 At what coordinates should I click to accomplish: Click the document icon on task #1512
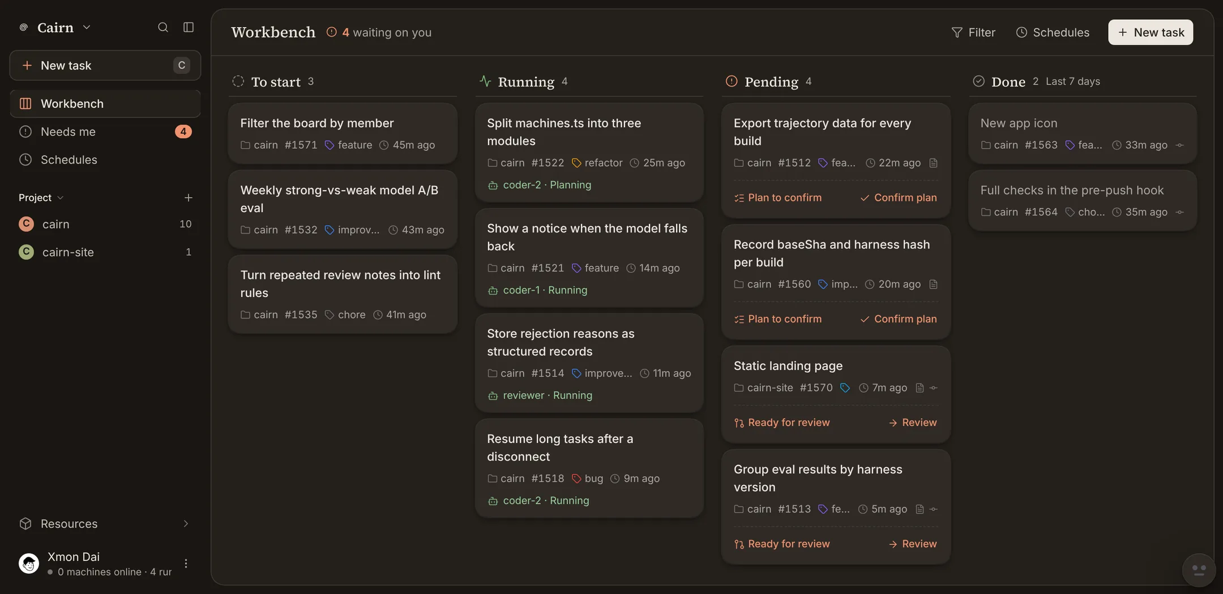point(934,163)
